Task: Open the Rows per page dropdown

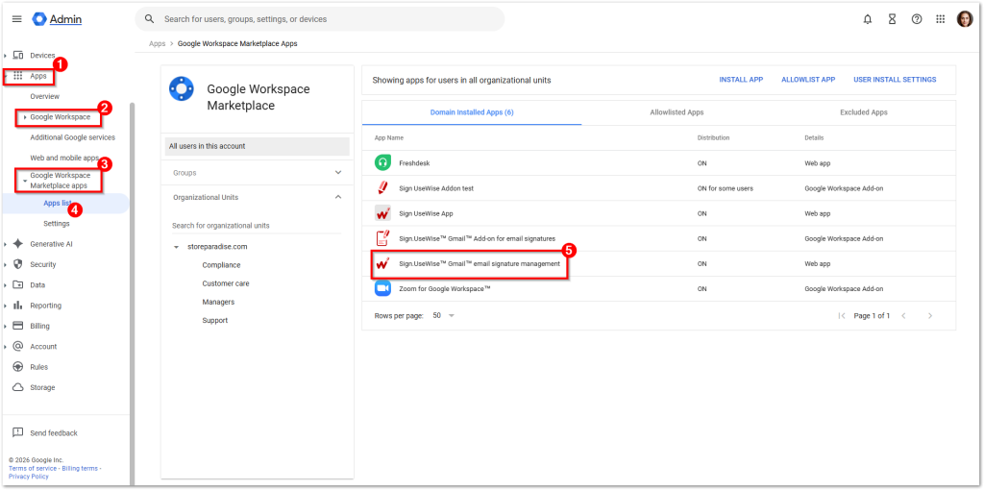Action: [443, 315]
